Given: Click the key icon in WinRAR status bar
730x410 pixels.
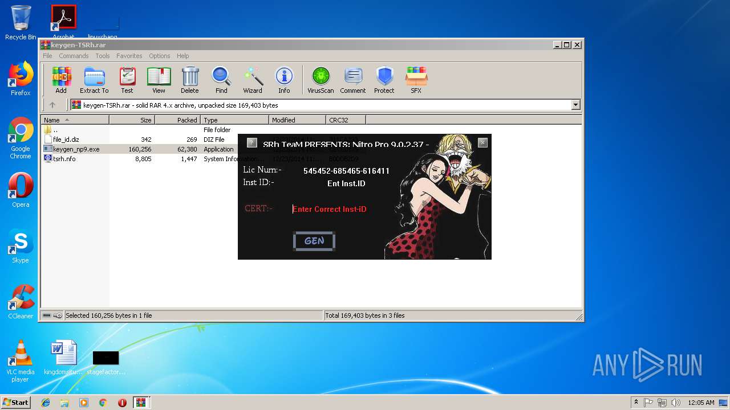Looking at the screenshot, I should pos(58,315).
